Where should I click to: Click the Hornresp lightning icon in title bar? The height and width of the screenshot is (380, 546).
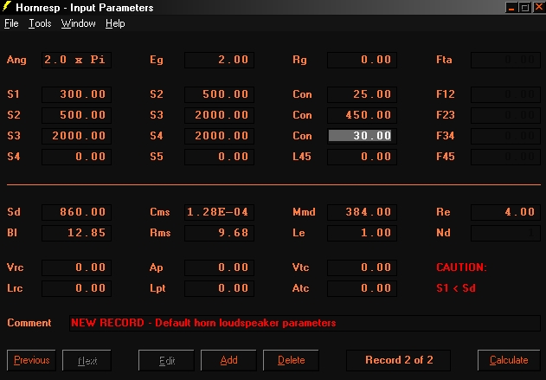point(7,7)
